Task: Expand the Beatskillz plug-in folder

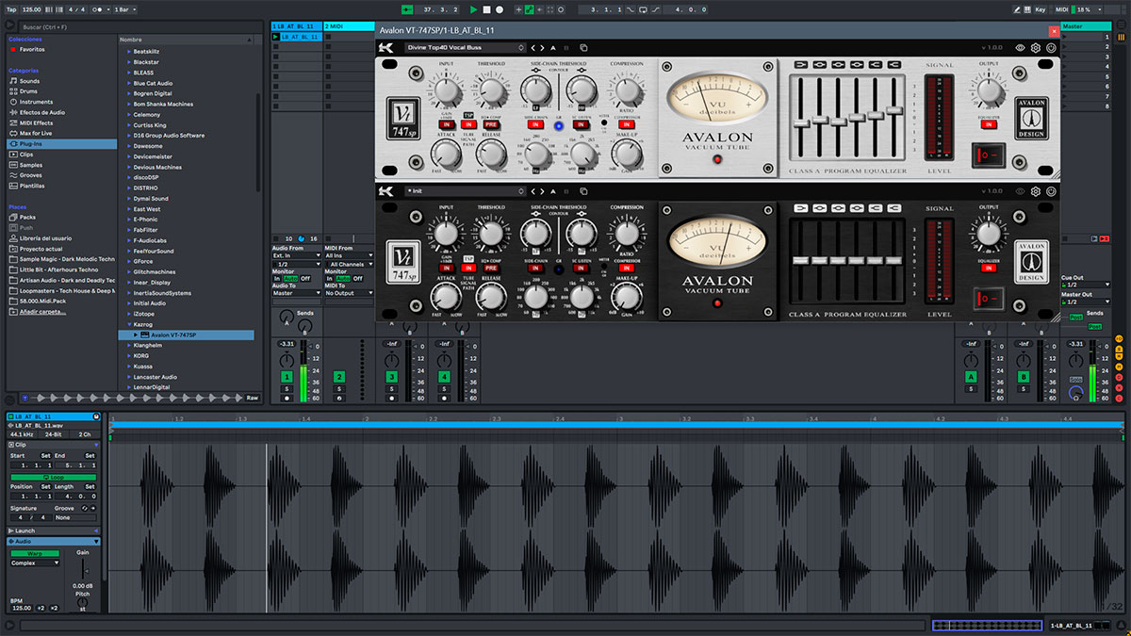Action: 129,51
